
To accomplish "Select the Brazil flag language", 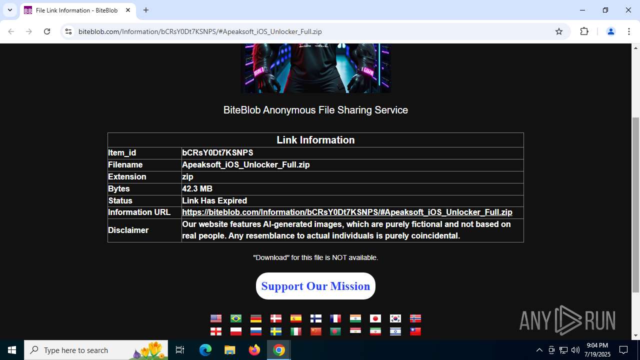I will (236, 318).
